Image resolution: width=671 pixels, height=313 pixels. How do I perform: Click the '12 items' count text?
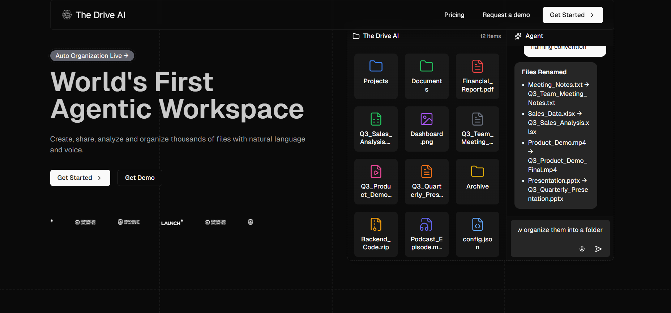(491, 36)
